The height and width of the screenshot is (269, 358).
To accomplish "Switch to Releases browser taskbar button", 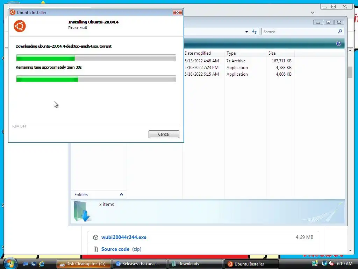I will click(x=140, y=264).
